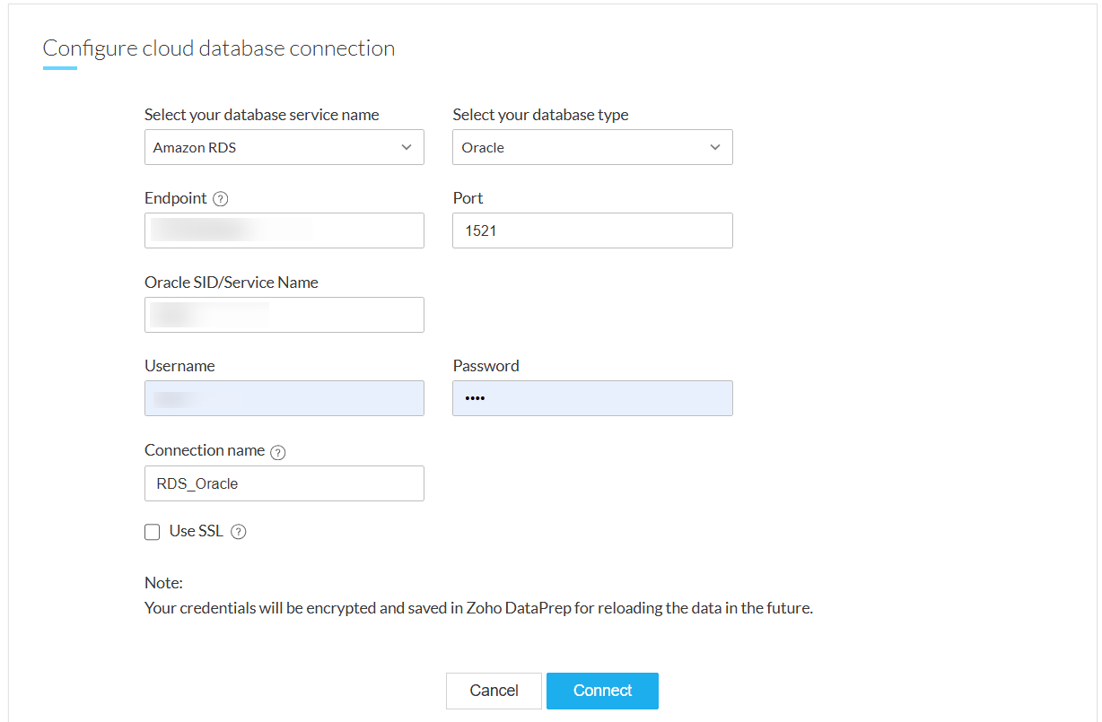Click the blue Connect button
The width and height of the screenshot is (1102, 722).
pyautogui.click(x=602, y=691)
